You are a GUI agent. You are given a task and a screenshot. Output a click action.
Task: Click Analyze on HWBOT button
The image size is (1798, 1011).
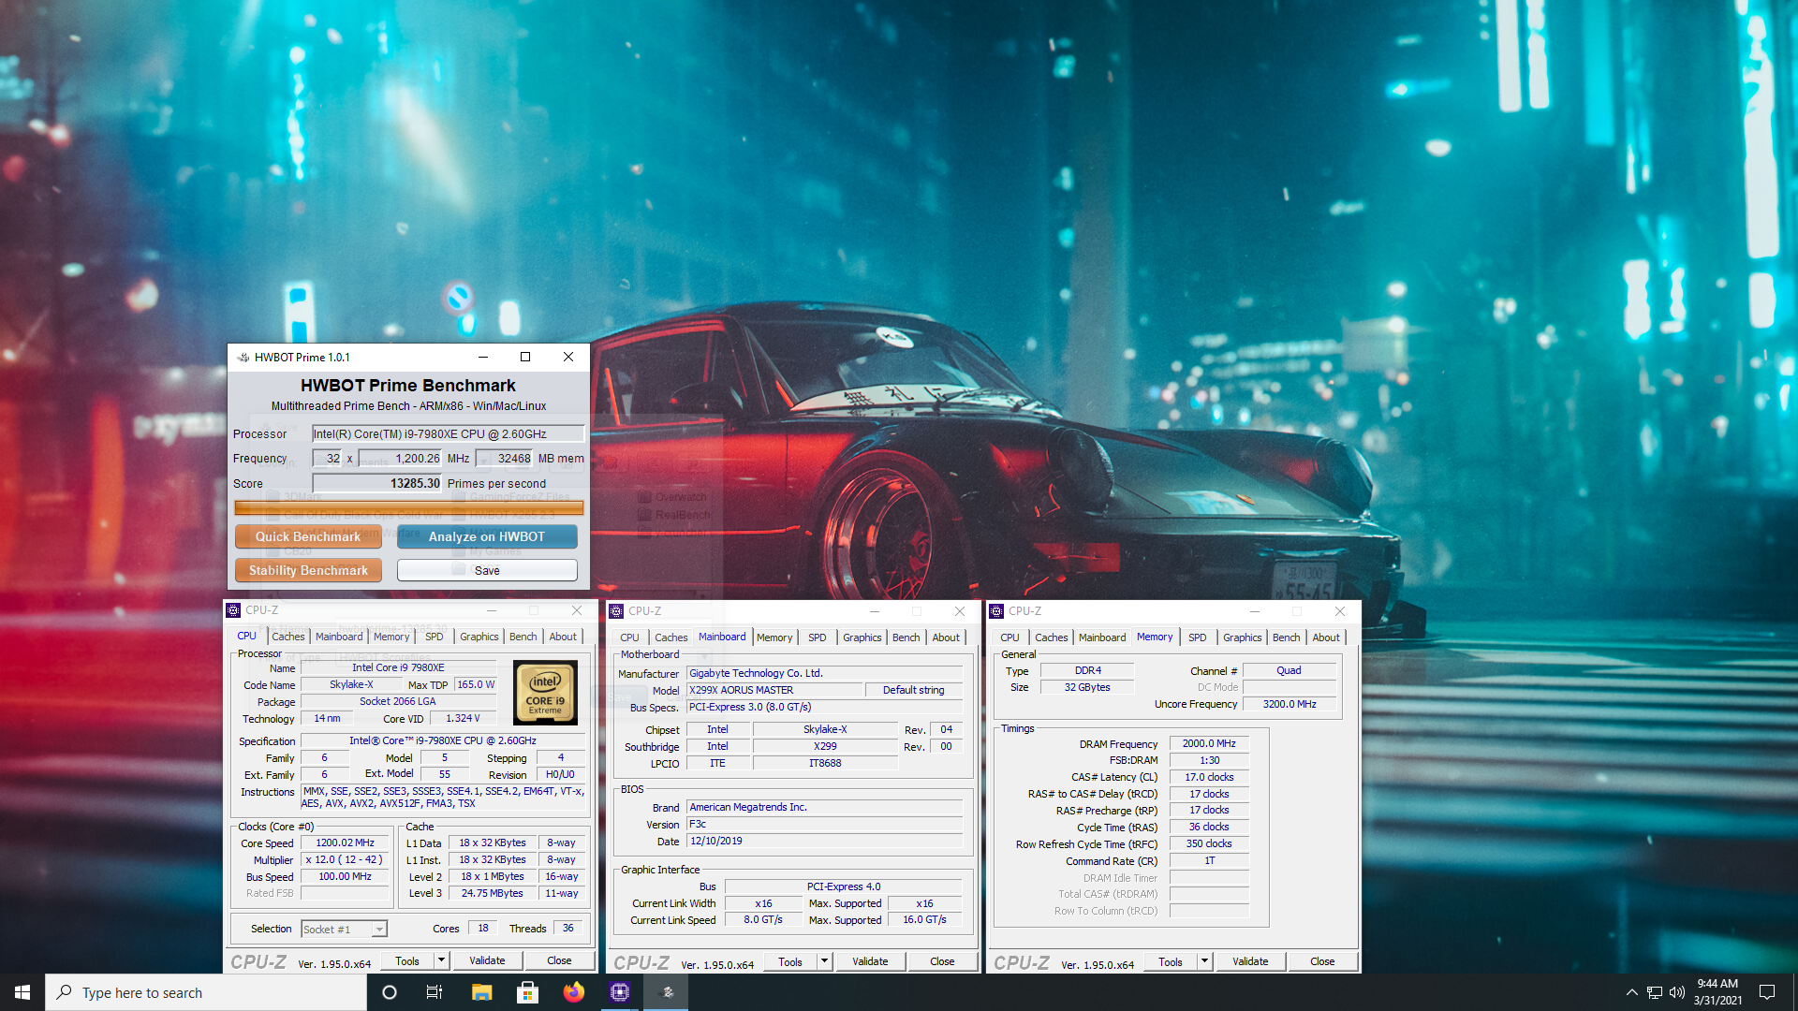[487, 536]
